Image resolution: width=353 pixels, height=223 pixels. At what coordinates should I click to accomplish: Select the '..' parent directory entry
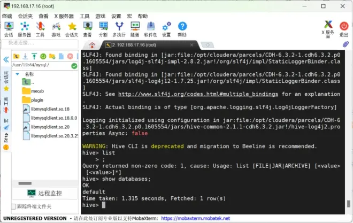[28, 82]
